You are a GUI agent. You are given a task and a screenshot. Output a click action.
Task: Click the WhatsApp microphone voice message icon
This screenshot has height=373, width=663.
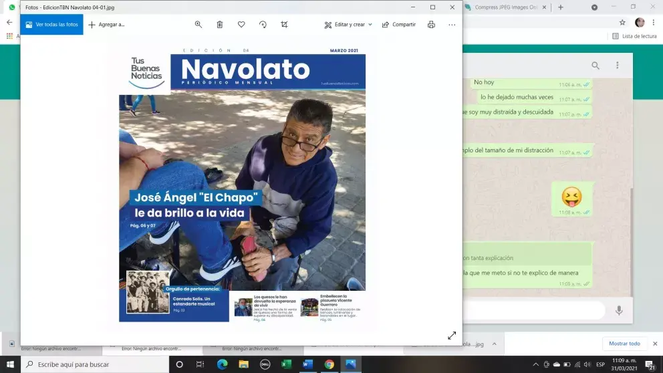pos(619,310)
